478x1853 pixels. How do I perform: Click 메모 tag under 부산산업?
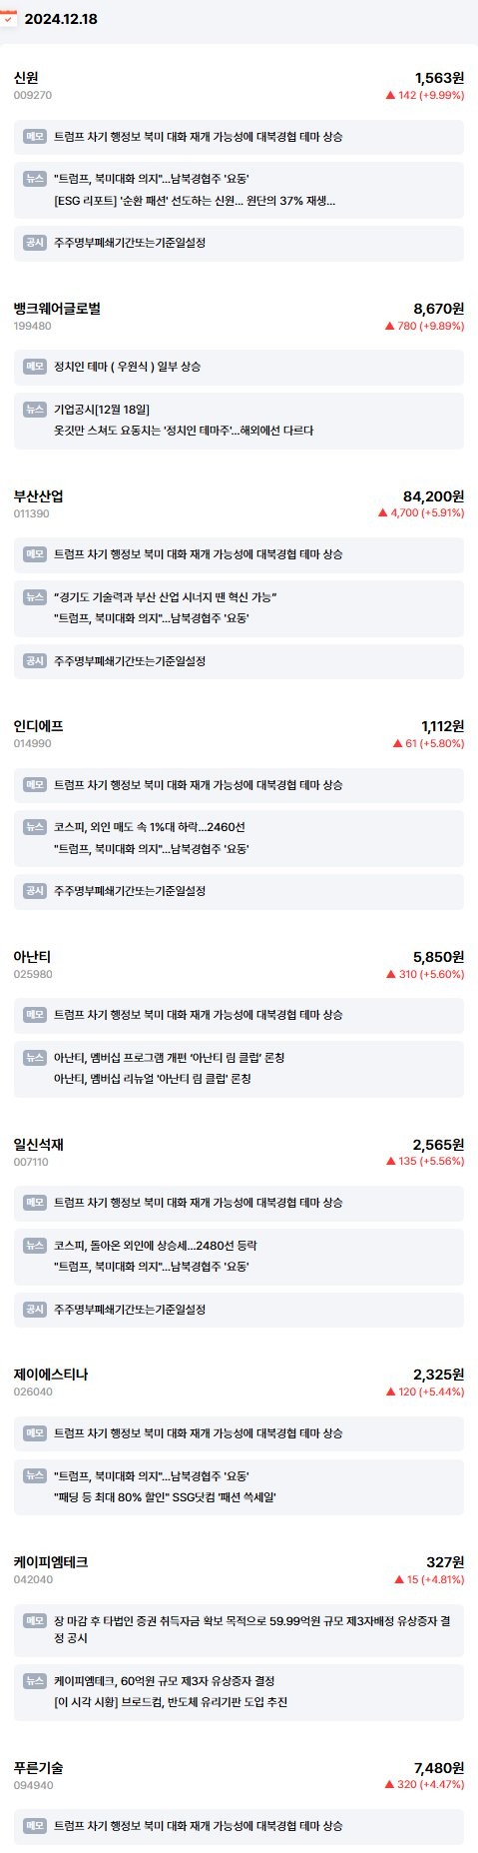[35, 553]
